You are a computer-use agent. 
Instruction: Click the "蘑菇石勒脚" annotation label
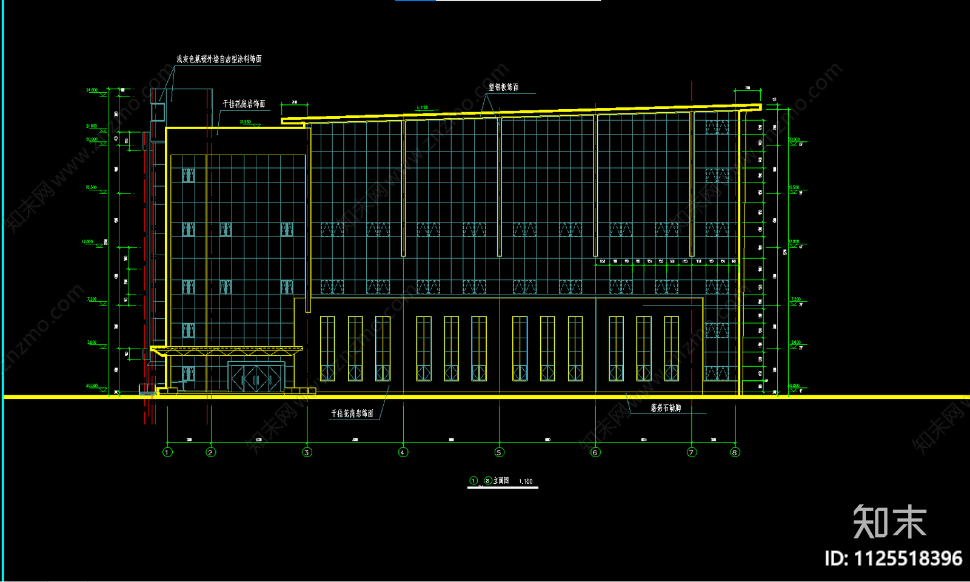coord(666,408)
